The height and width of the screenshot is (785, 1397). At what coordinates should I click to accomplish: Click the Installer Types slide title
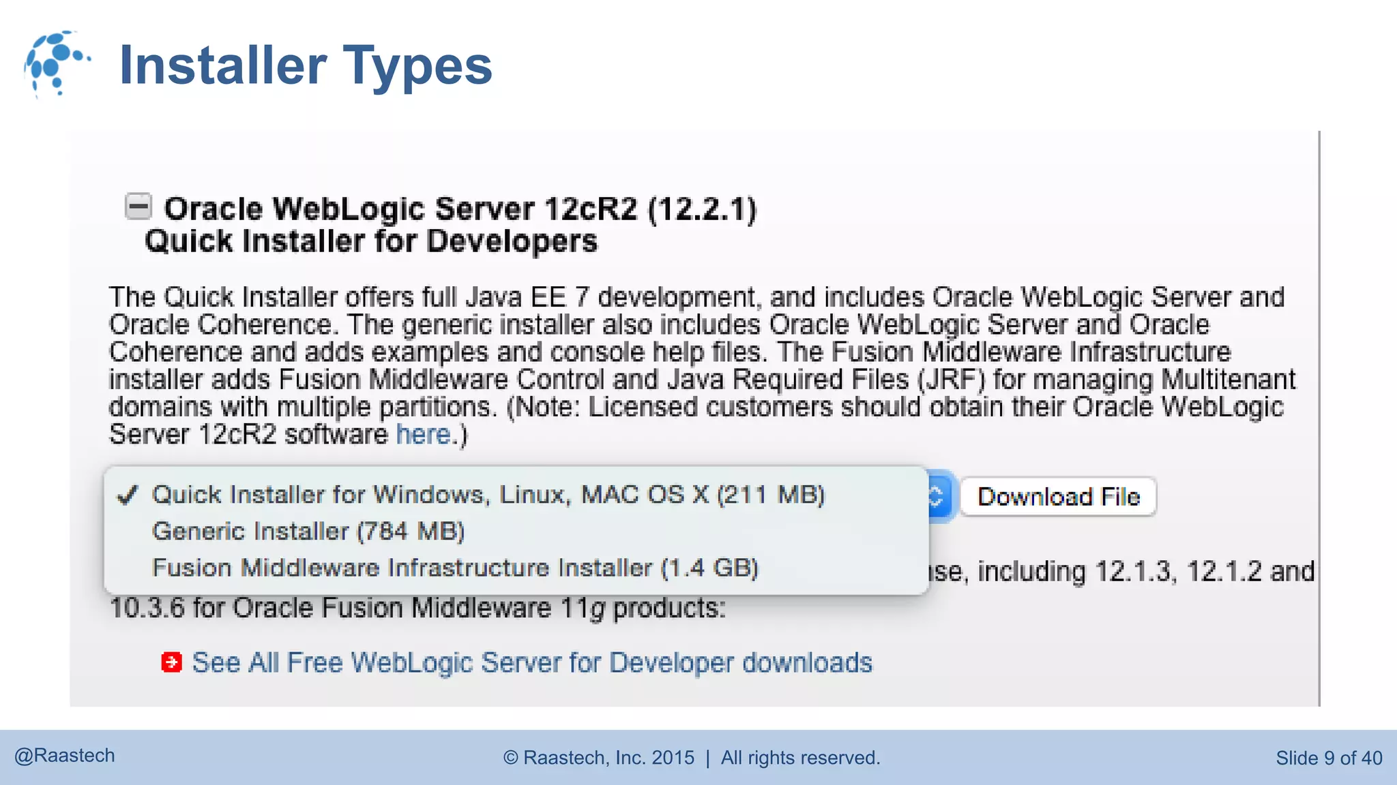pos(306,65)
